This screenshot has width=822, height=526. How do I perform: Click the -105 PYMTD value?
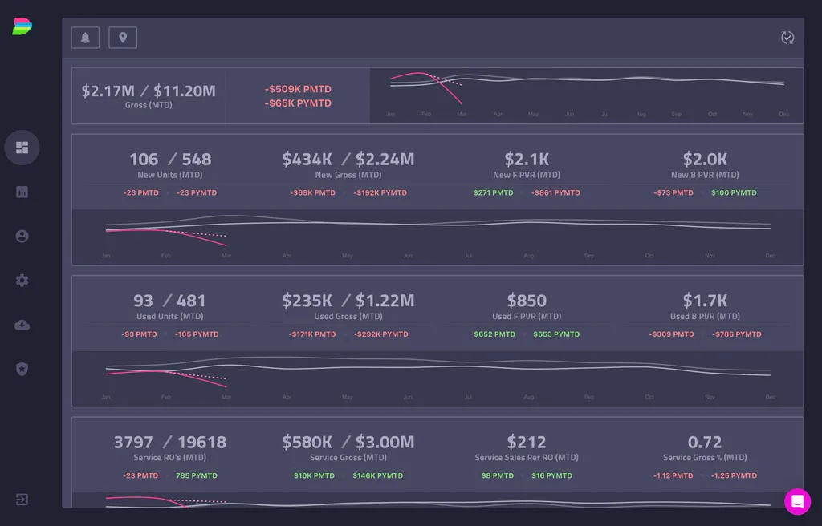pos(197,334)
